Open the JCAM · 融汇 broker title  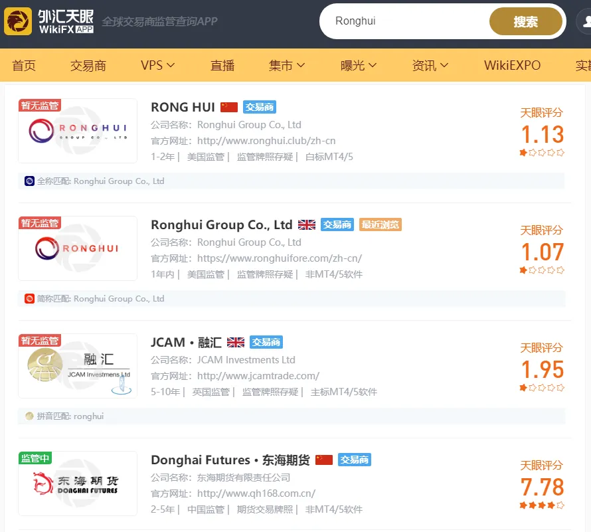tap(186, 342)
